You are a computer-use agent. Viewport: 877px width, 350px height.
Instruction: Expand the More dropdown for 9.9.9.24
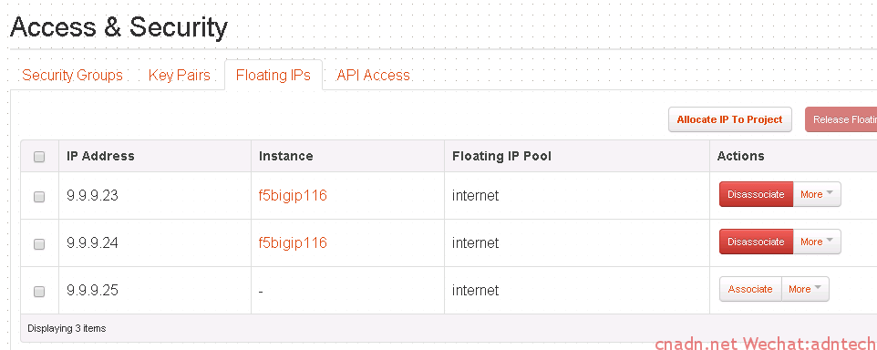point(817,242)
